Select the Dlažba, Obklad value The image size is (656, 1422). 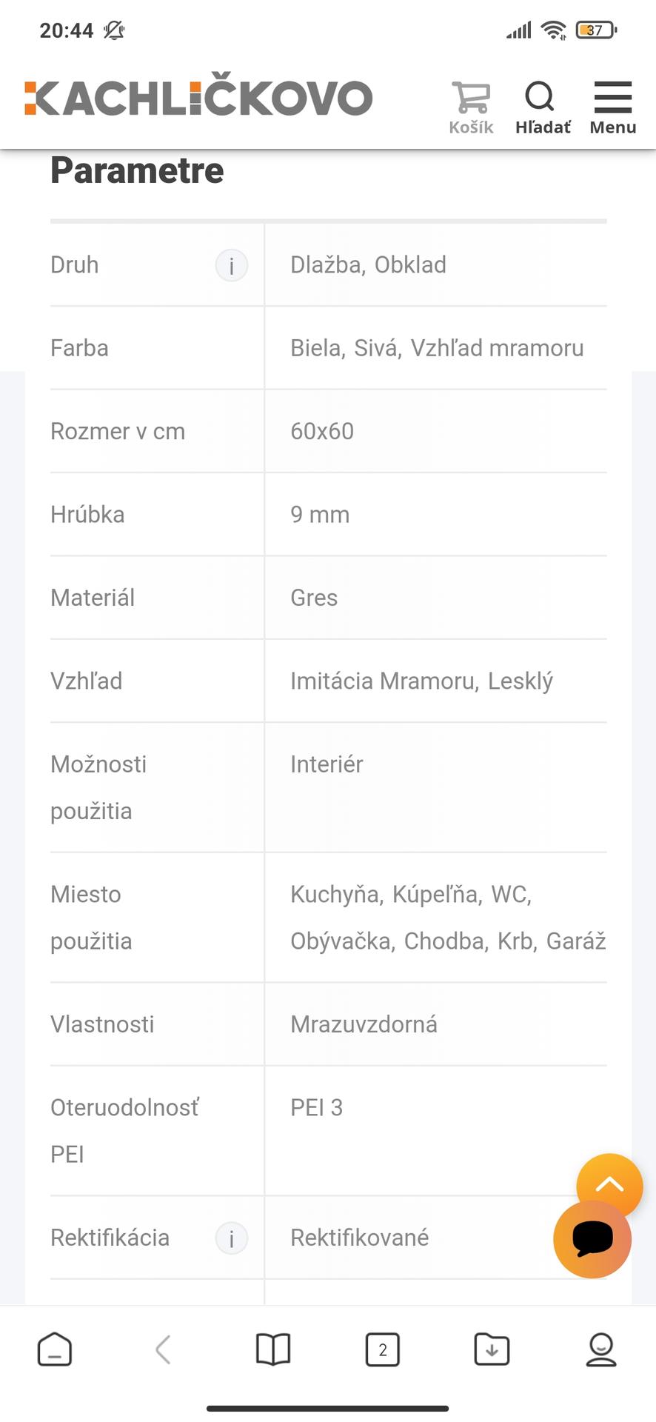(x=368, y=265)
